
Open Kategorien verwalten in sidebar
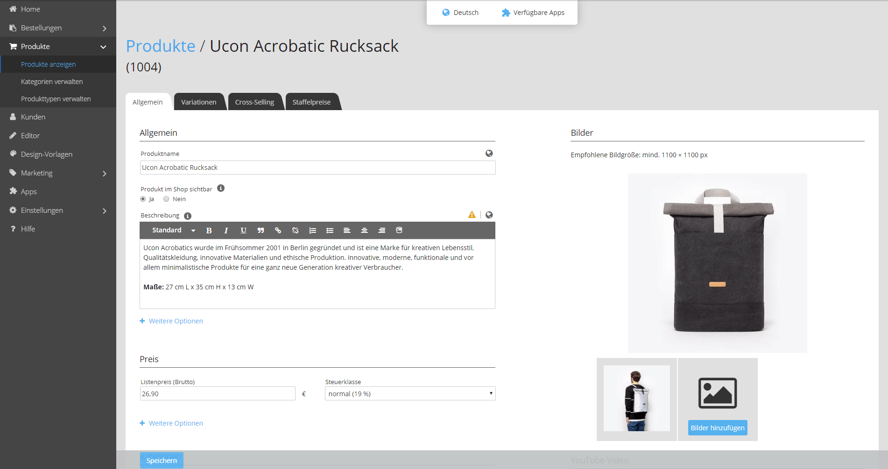(x=52, y=82)
